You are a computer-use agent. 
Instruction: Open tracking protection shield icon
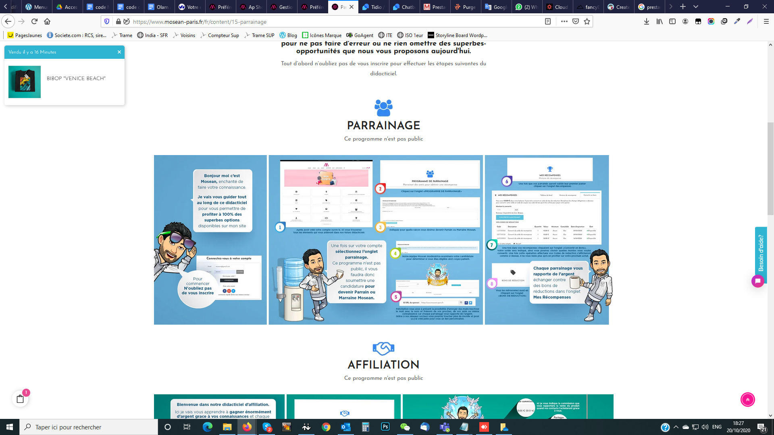[107, 21]
